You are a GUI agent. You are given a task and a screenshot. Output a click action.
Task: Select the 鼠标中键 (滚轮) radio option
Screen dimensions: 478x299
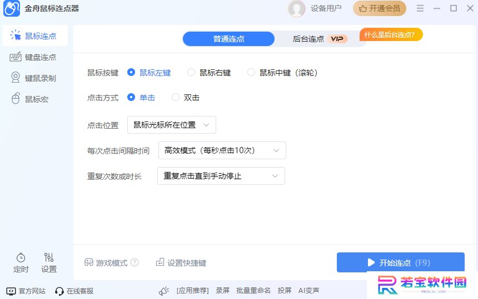pyautogui.click(x=251, y=72)
